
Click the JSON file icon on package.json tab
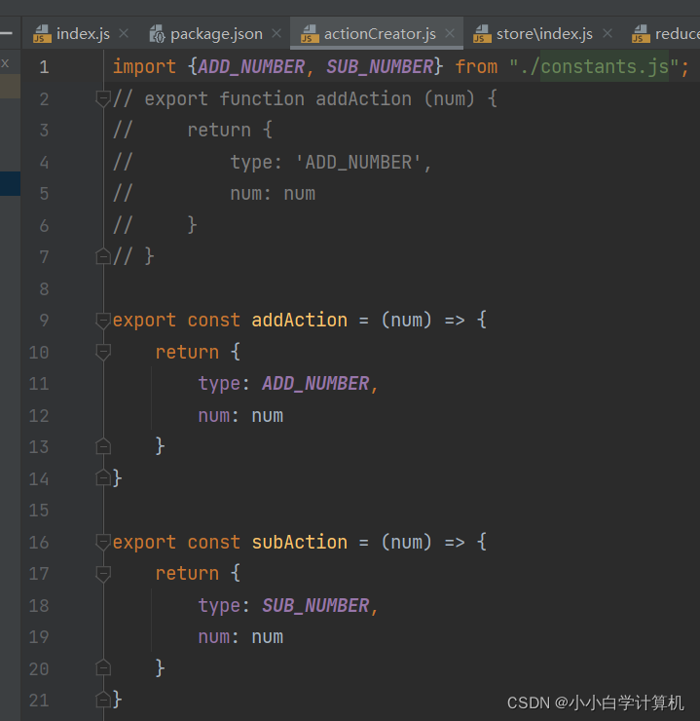click(157, 34)
